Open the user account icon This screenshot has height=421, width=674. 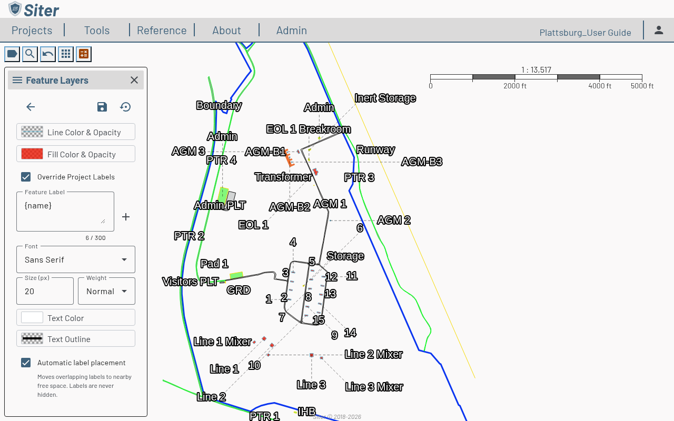point(659,30)
